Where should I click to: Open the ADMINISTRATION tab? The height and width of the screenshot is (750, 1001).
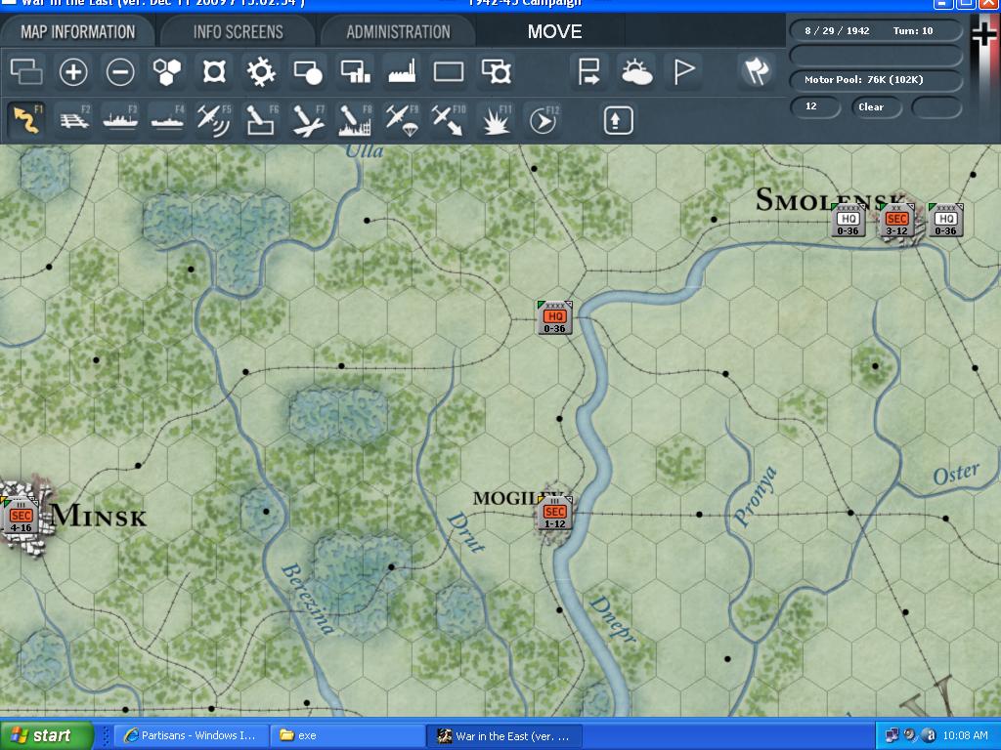(398, 32)
